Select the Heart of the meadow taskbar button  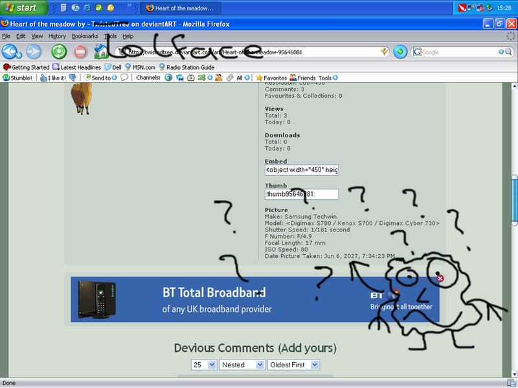(x=181, y=8)
